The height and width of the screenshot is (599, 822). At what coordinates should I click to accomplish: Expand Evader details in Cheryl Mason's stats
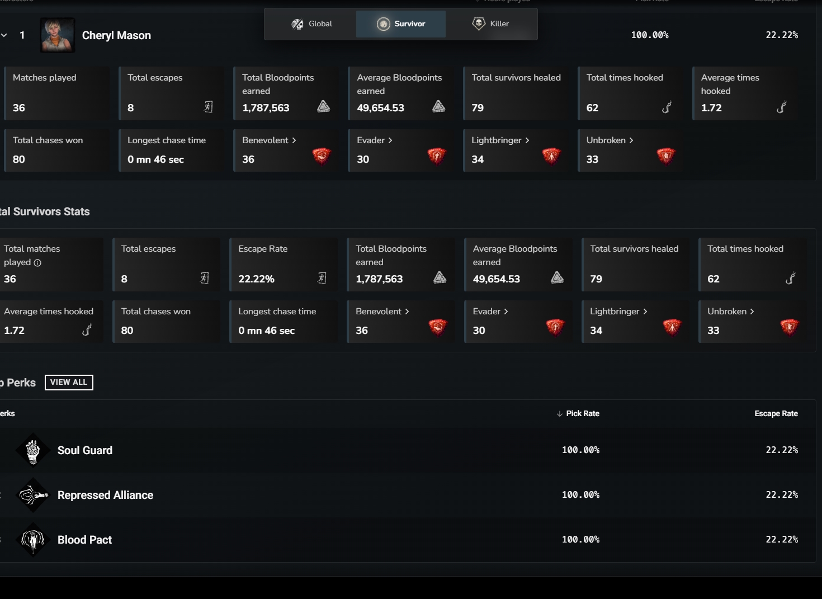pyautogui.click(x=375, y=140)
